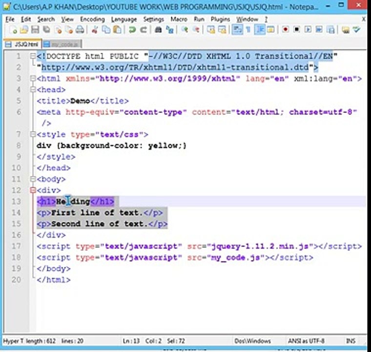Screen dimensions: 371x352
Task: Click the Stop Recording macro icon
Action: 297,30
